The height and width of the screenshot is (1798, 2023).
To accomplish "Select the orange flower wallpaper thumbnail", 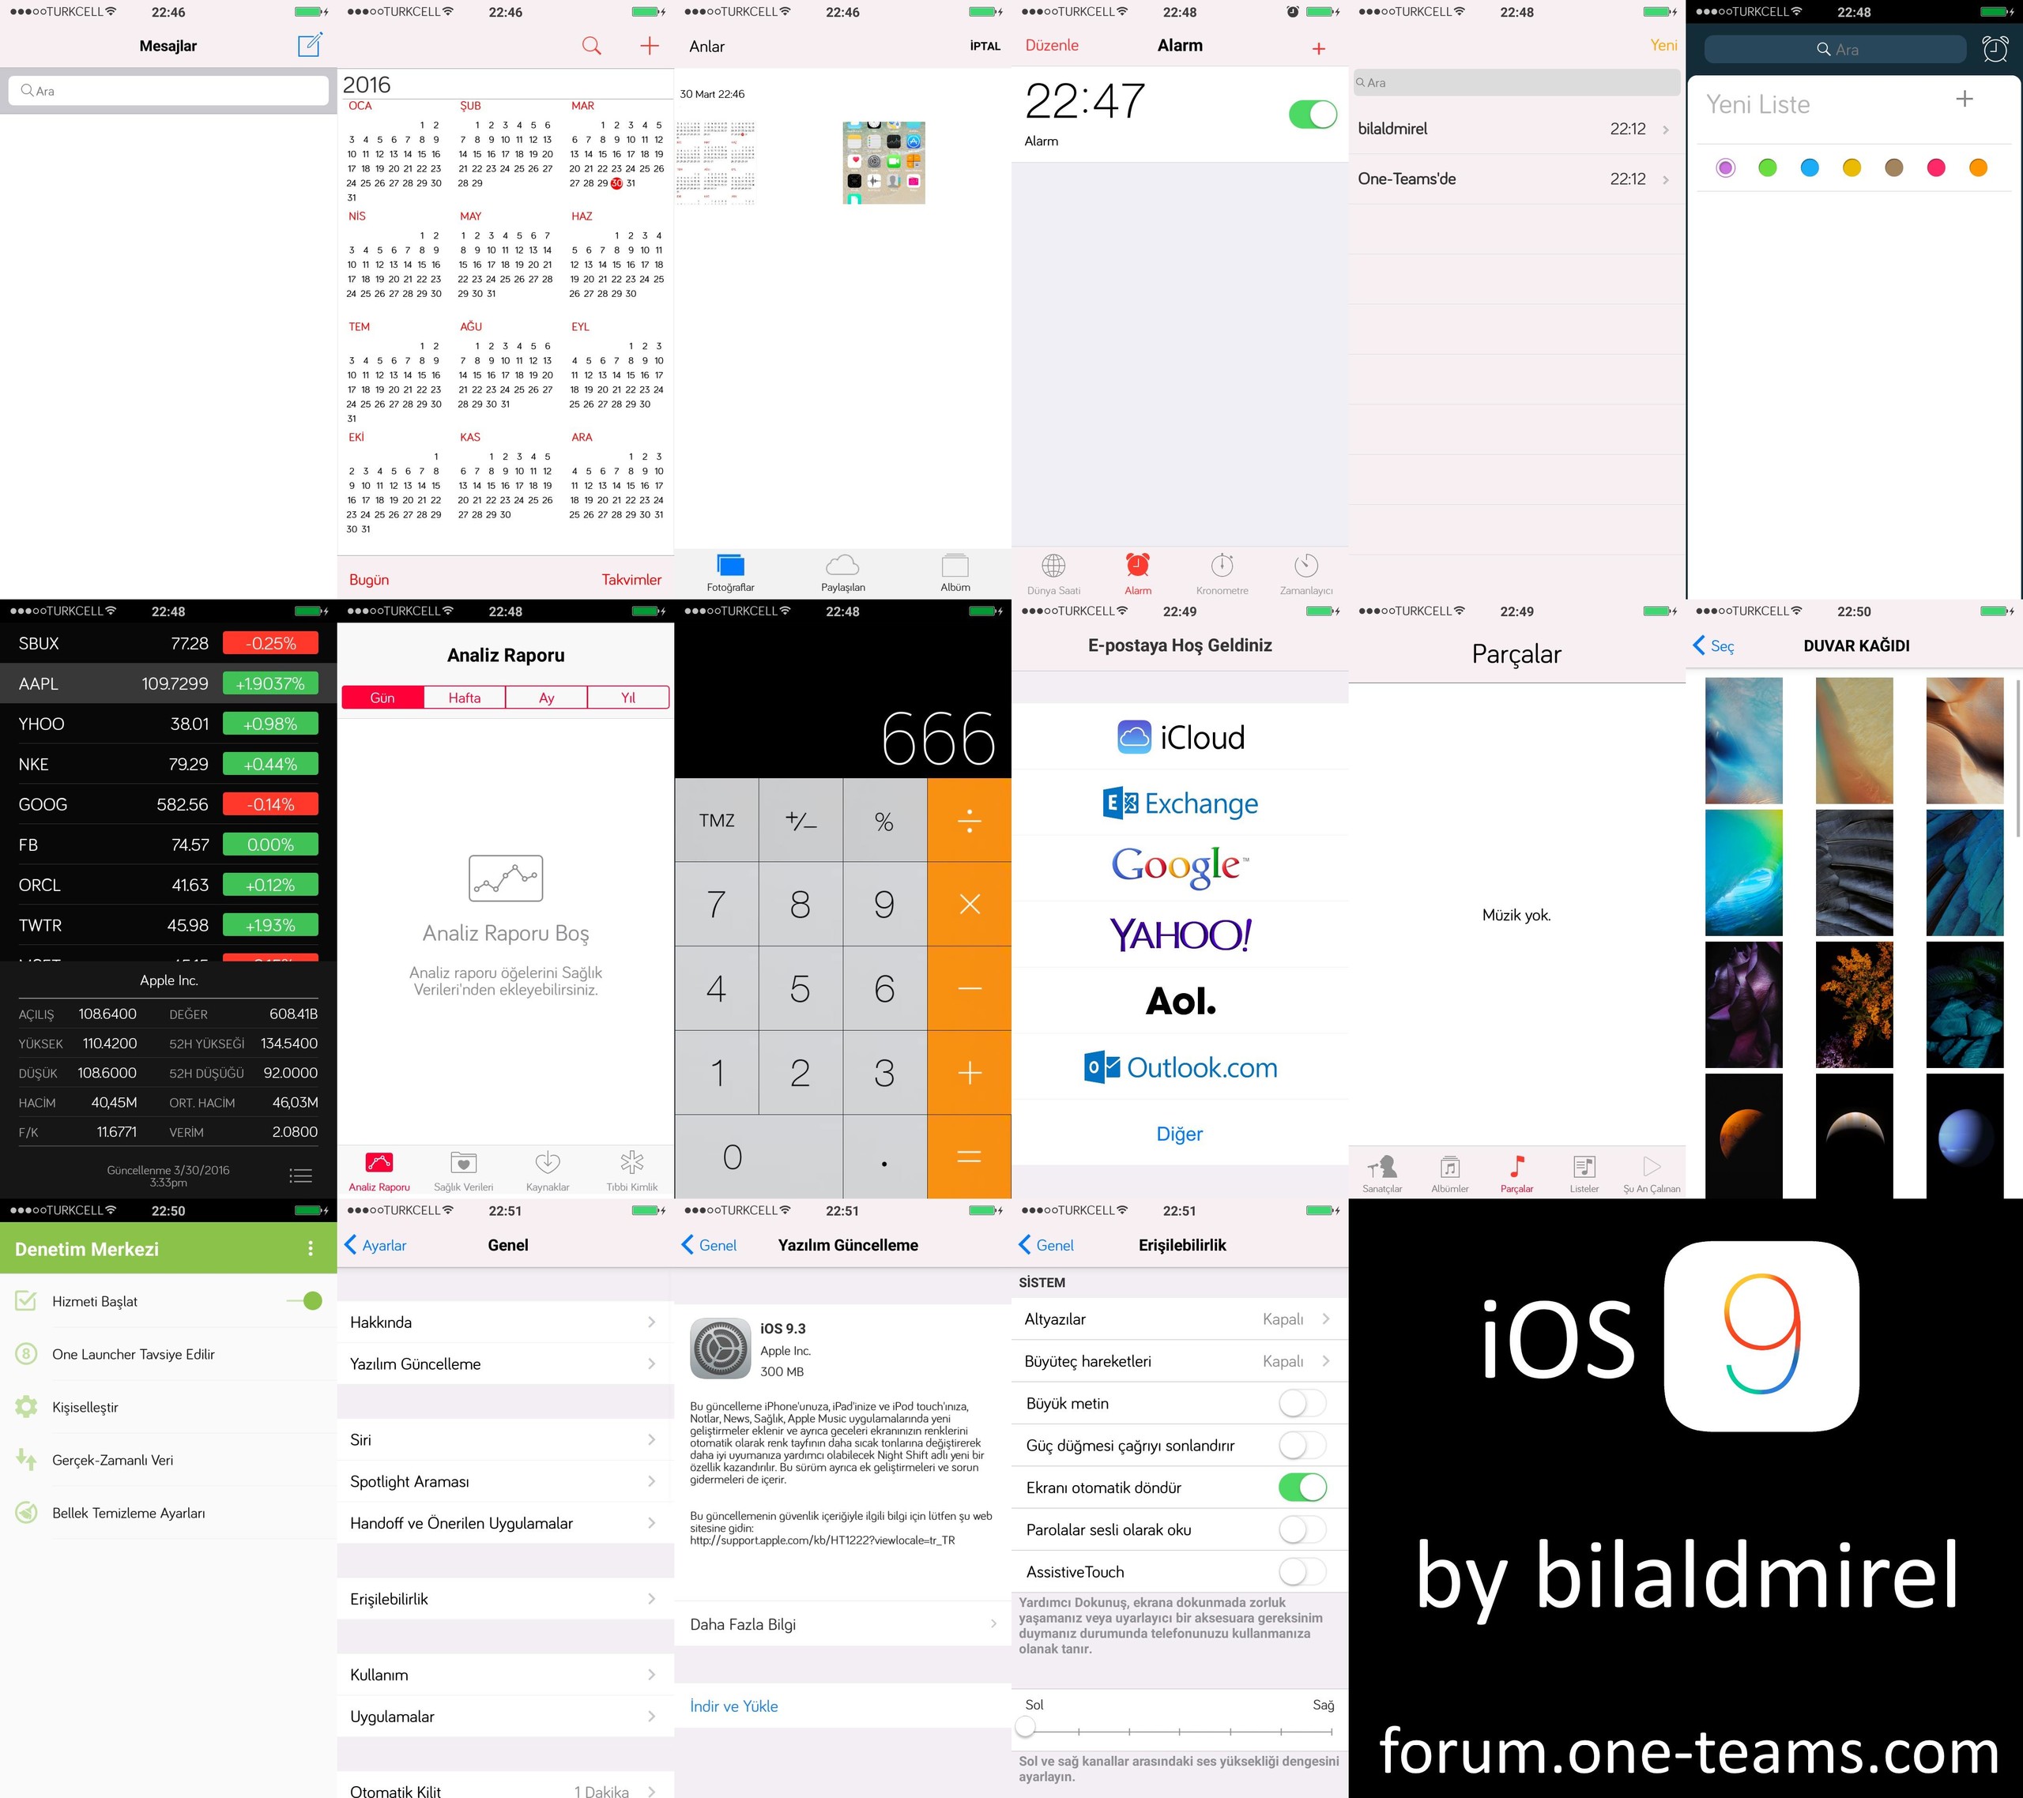I will (x=1854, y=1004).
